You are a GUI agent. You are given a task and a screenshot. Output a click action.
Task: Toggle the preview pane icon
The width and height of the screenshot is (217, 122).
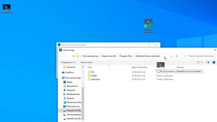point(208,62)
